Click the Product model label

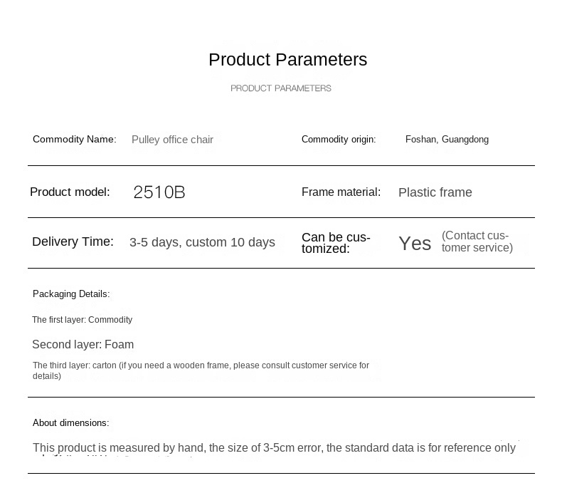pyautogui.click(x=70, y=192)
